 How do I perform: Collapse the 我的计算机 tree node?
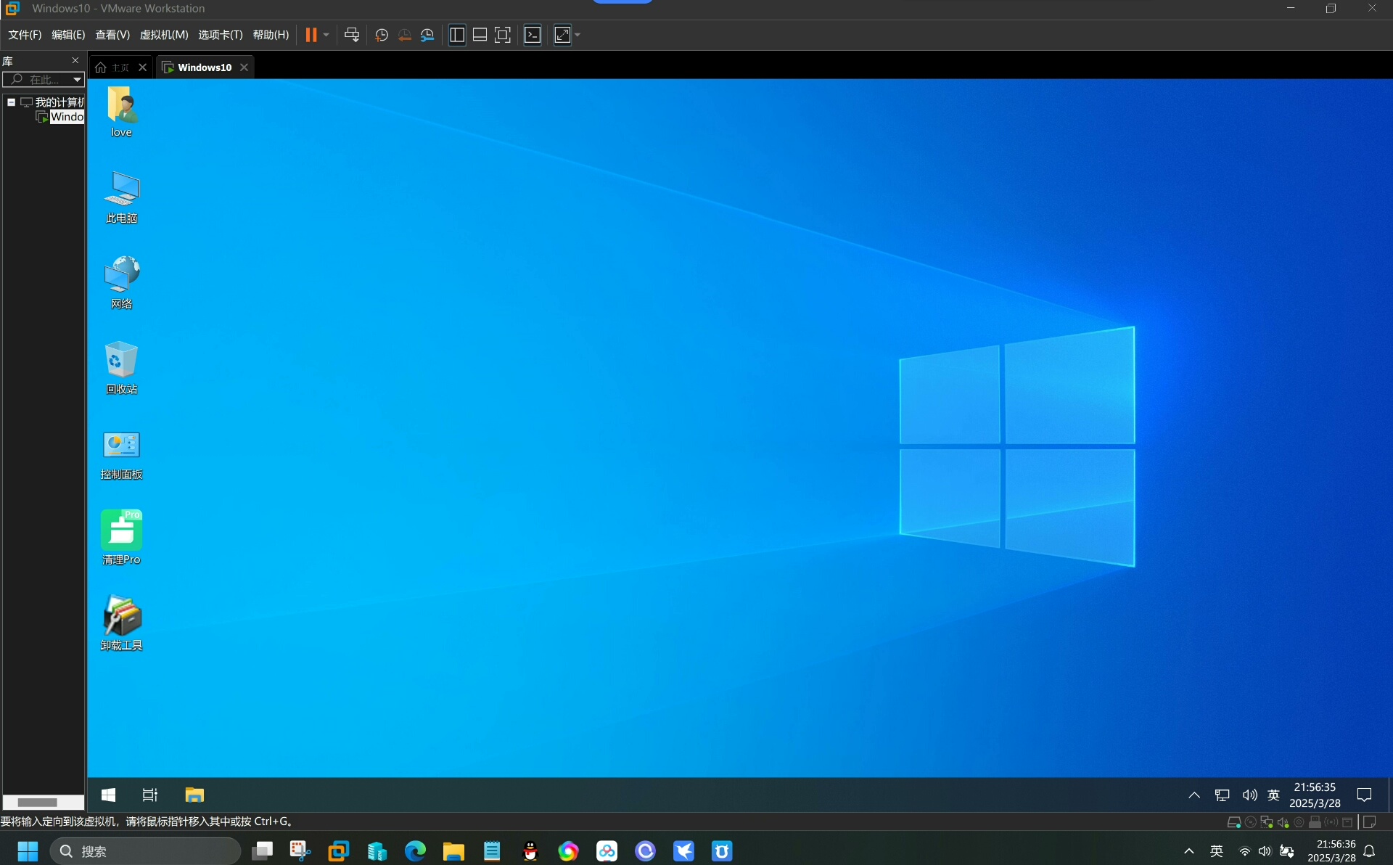coord(12,102)
